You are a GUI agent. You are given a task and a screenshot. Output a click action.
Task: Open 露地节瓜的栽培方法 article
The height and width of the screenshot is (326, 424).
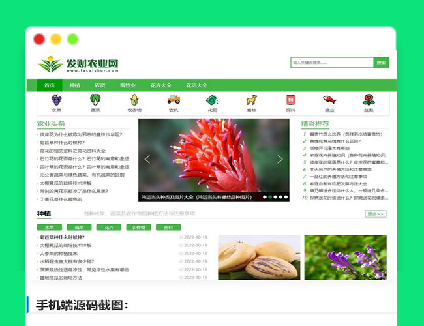61,278
